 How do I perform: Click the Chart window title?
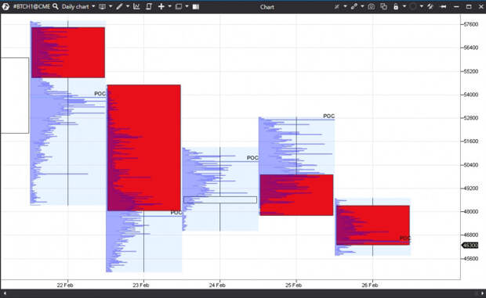tap(267, 7)
